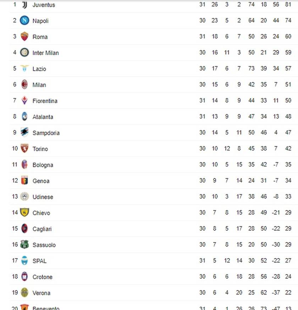298x310 pixels.
Task: Click the Lazio eagle crest
Action: [24, 69]
